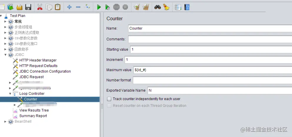Image resolution: width=292 pixels, height=137 pixels.
Task: Click the split pane divider handle
Action: point(102,107)
